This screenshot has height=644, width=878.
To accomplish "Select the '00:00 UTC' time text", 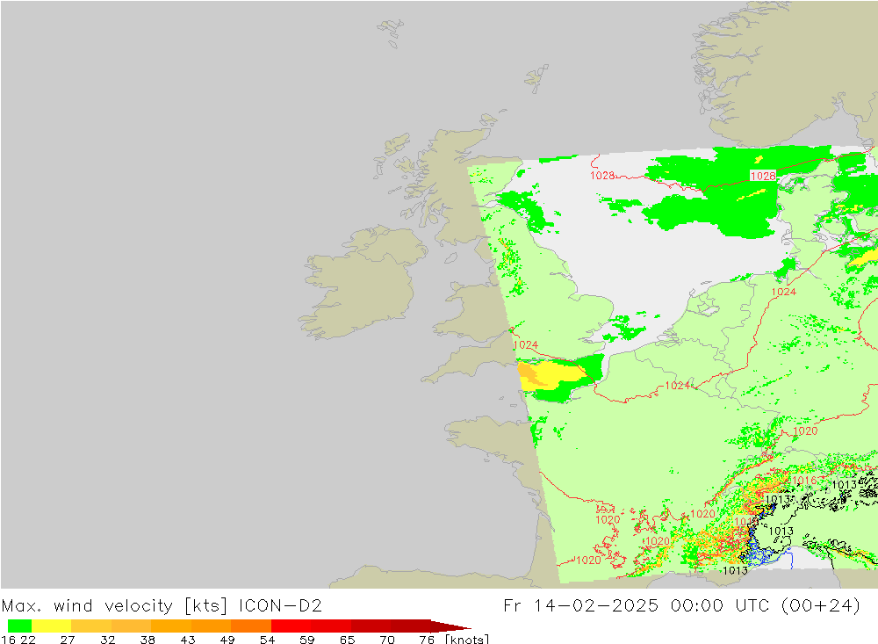I will pos(720,606).
